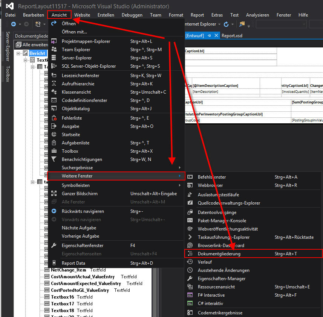The width and height of the screenshot is (323, 317).
Task: Select Weitere Fenster menu entry
Action: click(116, 176)
